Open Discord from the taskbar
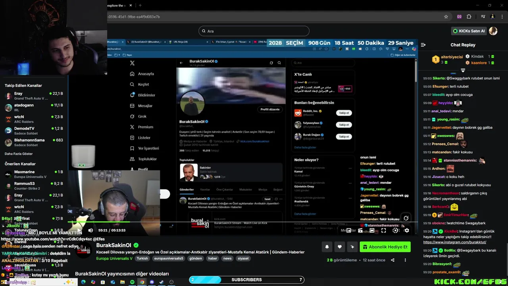Viewport: 508px width, 286px height. pos(152,282)
